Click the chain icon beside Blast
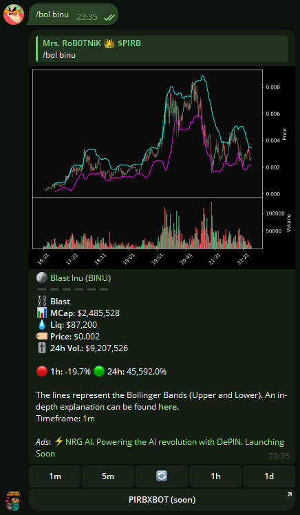This screenshot has width=300, height=515. tap(42, 302)
